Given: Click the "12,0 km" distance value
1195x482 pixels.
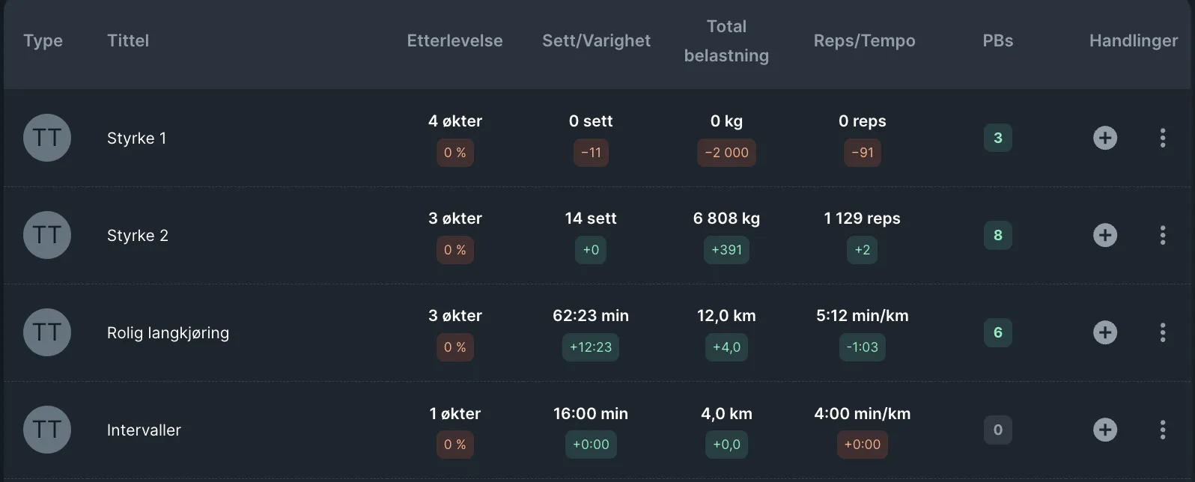Looking at the screenshot, I should tap(726, 315).
